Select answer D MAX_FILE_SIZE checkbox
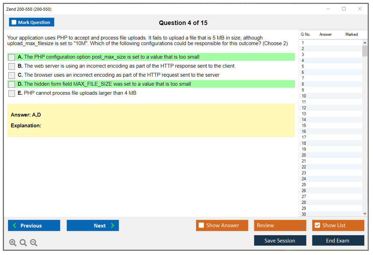The image size is (373, 255). (11, 84)
